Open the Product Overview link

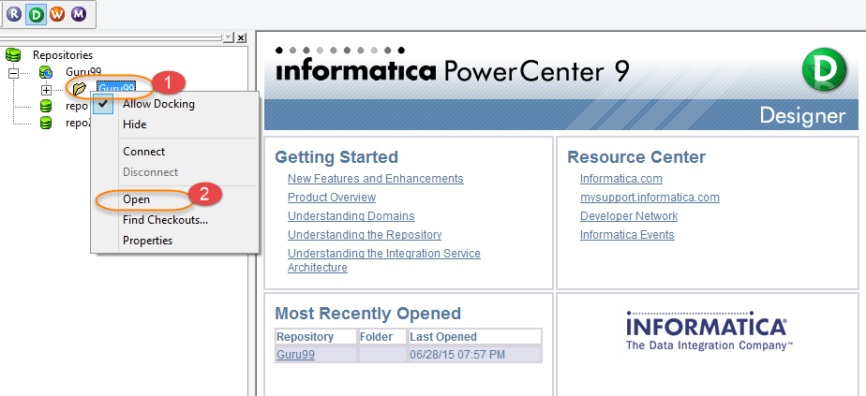point(332,198)
